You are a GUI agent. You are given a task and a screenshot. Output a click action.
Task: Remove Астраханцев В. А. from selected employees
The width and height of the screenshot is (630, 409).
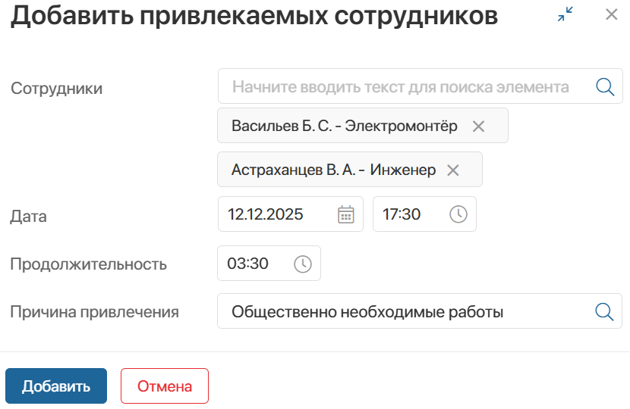[x=453, y=170]
